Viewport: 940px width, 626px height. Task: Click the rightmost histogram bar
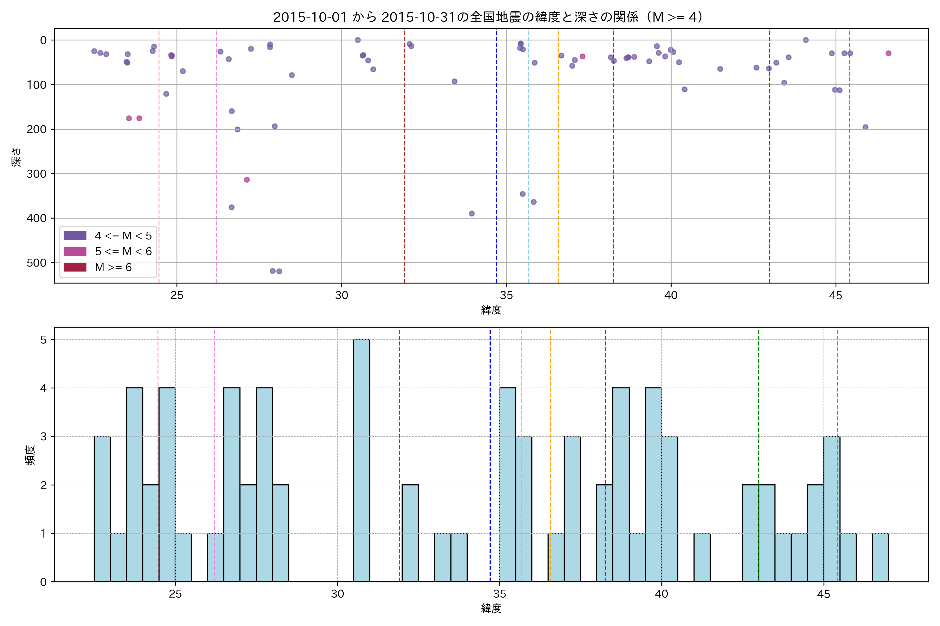(880, 557)
